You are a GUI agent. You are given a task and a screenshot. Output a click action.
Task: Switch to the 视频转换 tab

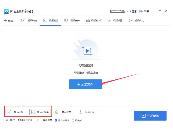coord(29,20)
